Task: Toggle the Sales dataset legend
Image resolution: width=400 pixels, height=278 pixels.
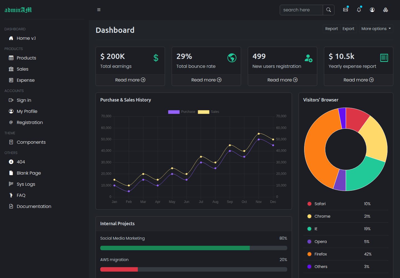Action: coord(208,112)
